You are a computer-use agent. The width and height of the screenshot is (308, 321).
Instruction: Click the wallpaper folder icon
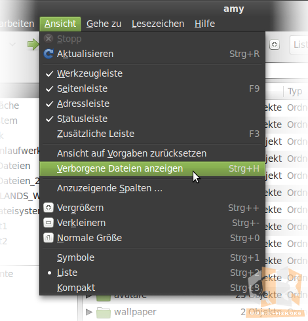(104, 312)
